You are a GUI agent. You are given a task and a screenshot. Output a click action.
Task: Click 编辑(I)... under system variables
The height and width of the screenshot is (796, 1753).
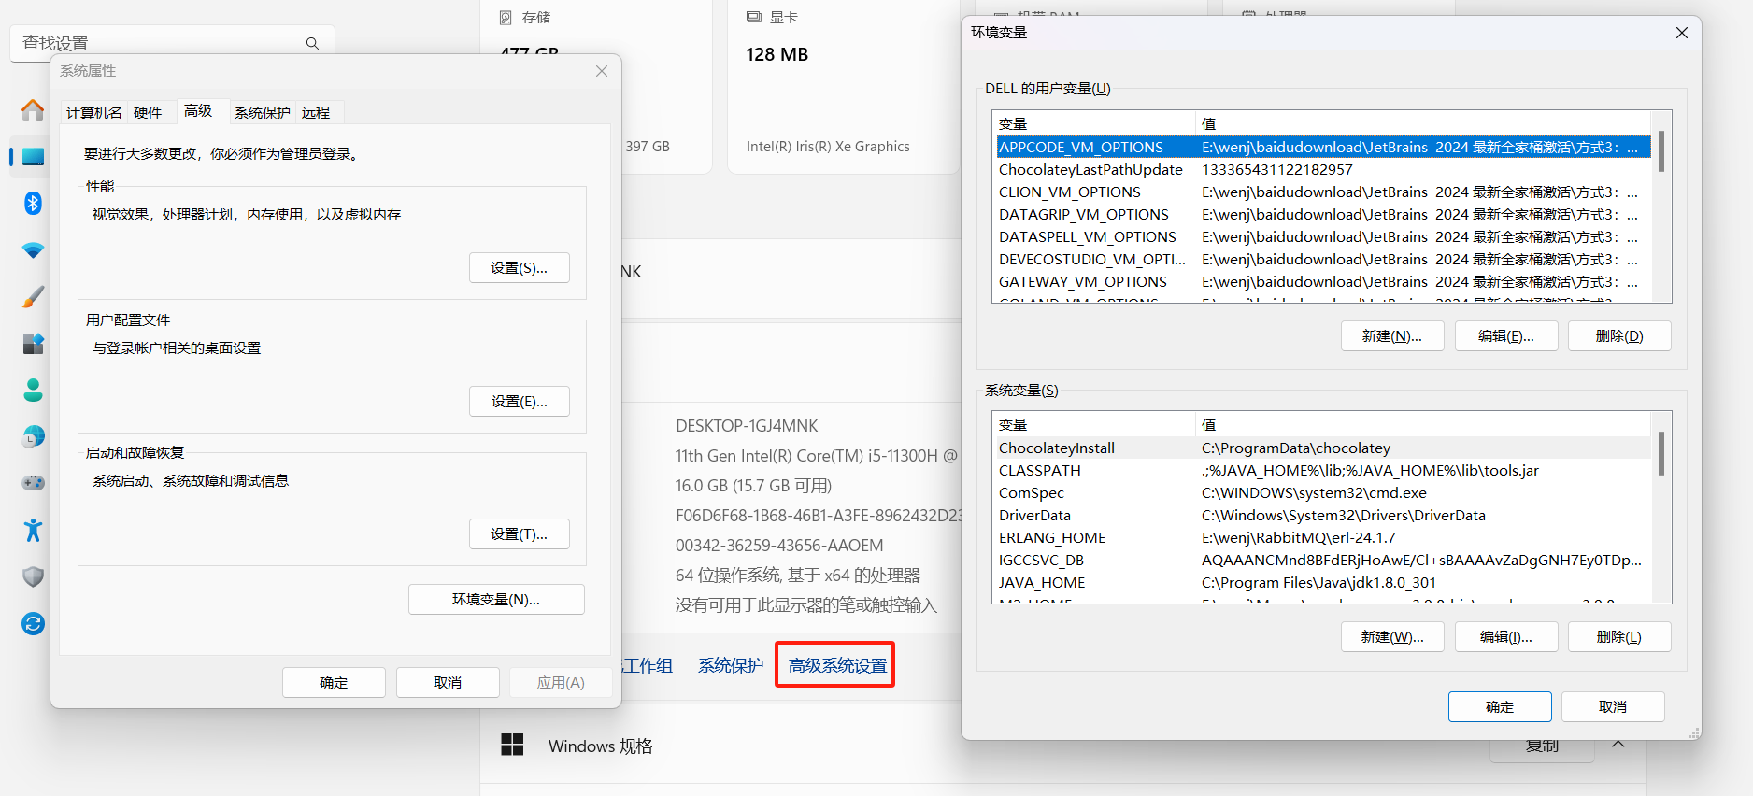pos(1505,637)
